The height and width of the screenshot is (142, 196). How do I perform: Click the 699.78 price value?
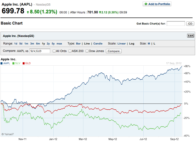coord(13,11)
